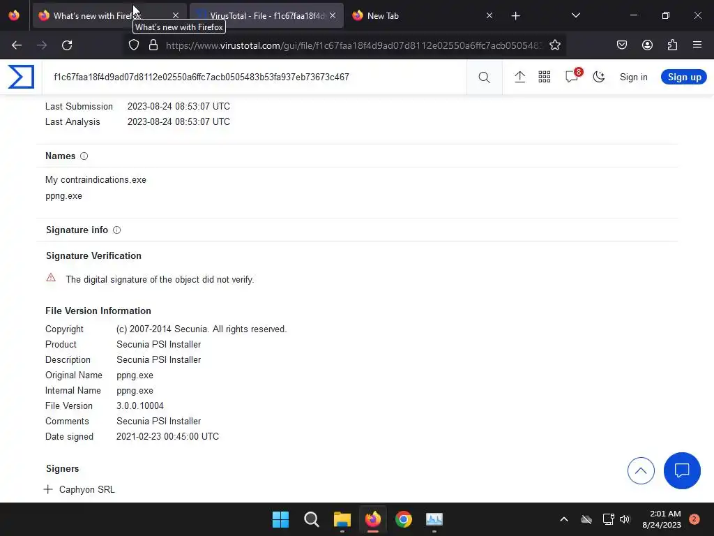The width and height of the screenshot is (714, 536).
Task: Switch to What's new with Firefox tab
Action: (109, 15)
